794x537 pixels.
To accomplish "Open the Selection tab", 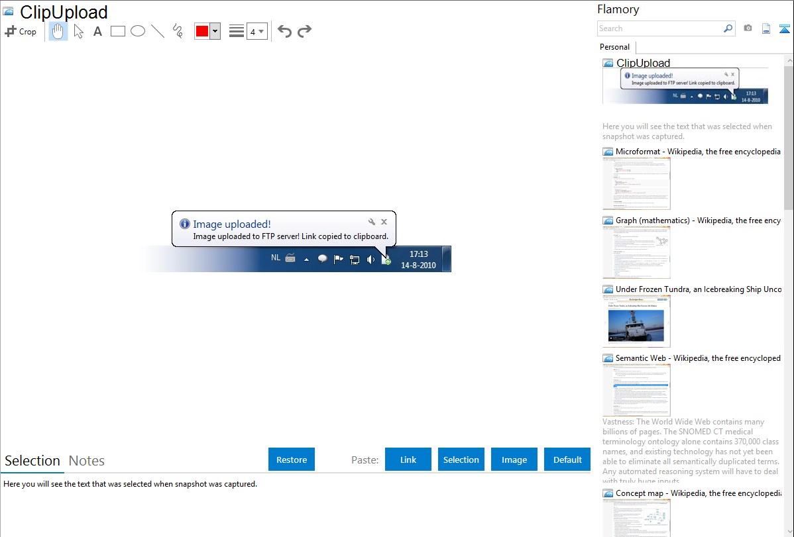I will point(32,461).
